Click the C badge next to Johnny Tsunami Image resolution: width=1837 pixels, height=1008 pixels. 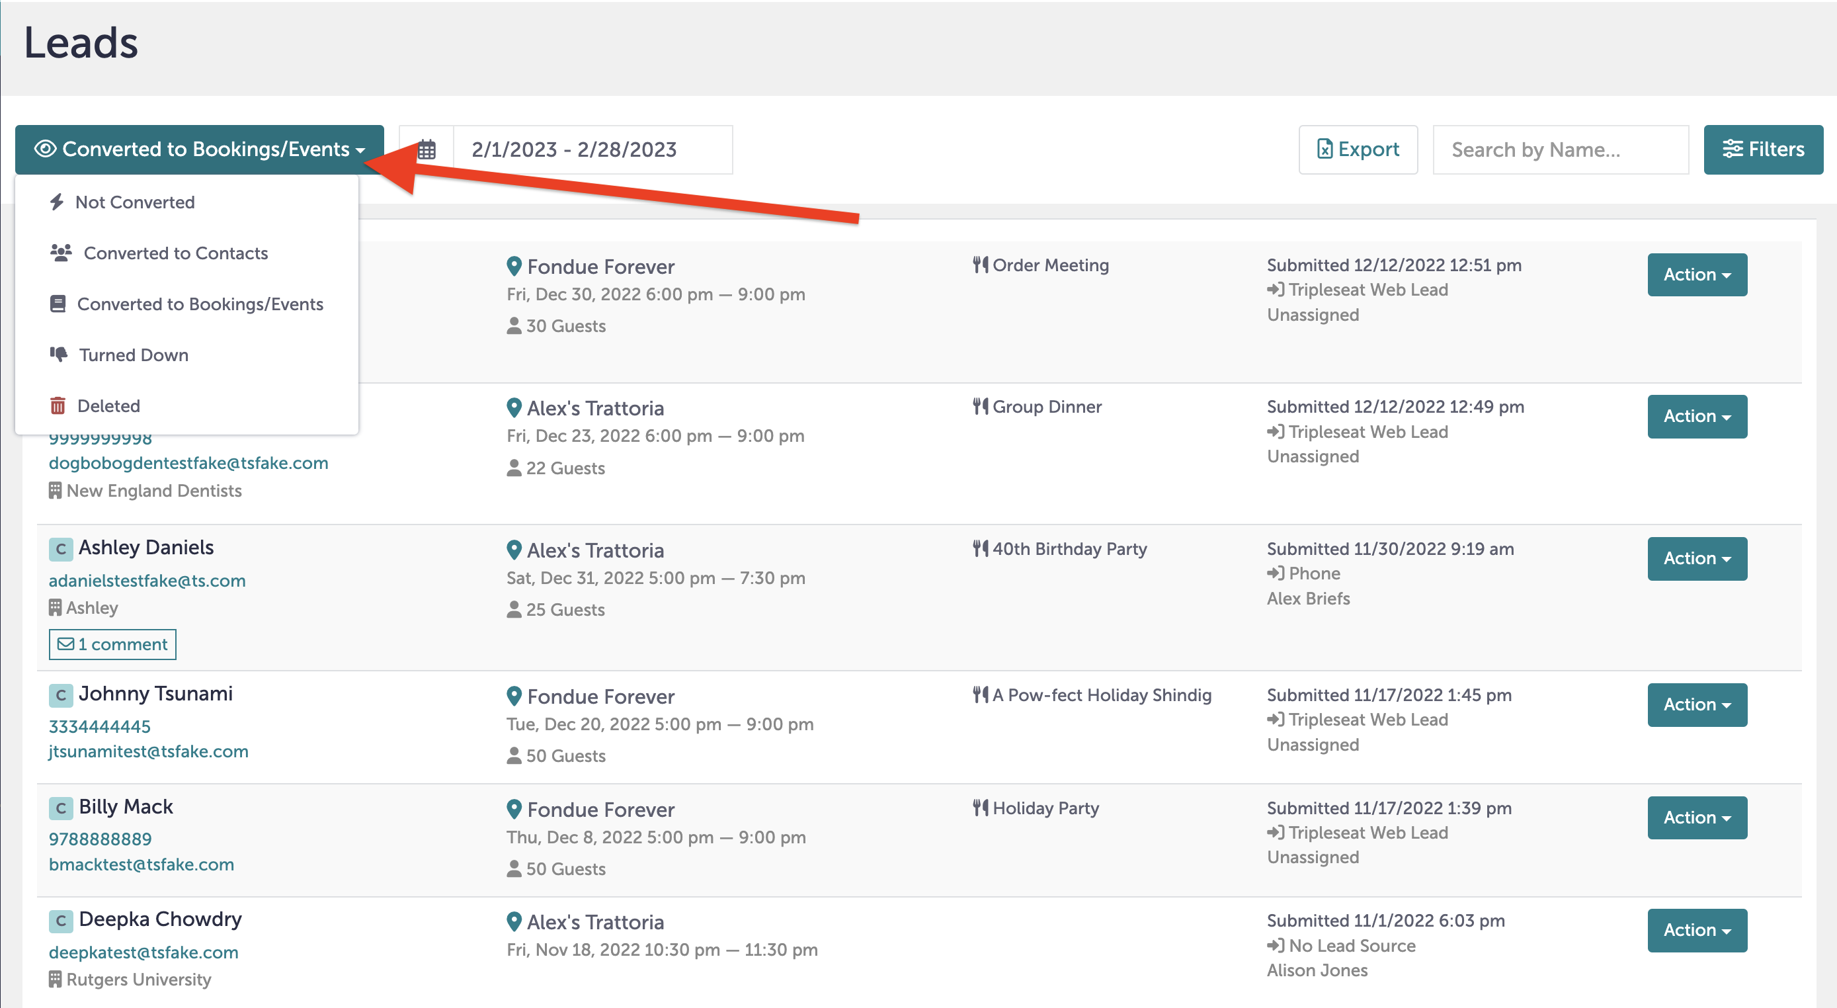[x=61, y=696]
